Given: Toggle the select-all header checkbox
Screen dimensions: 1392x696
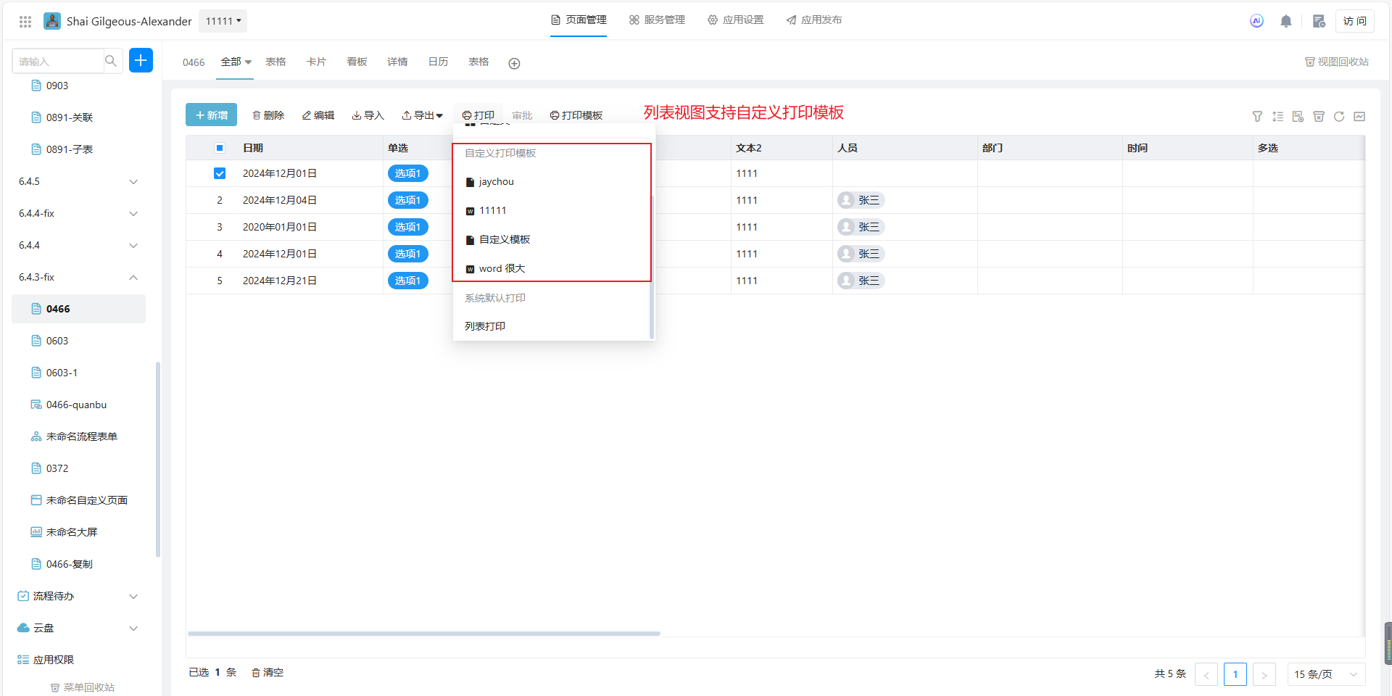Looking at the screenshot, I should 220,148.
